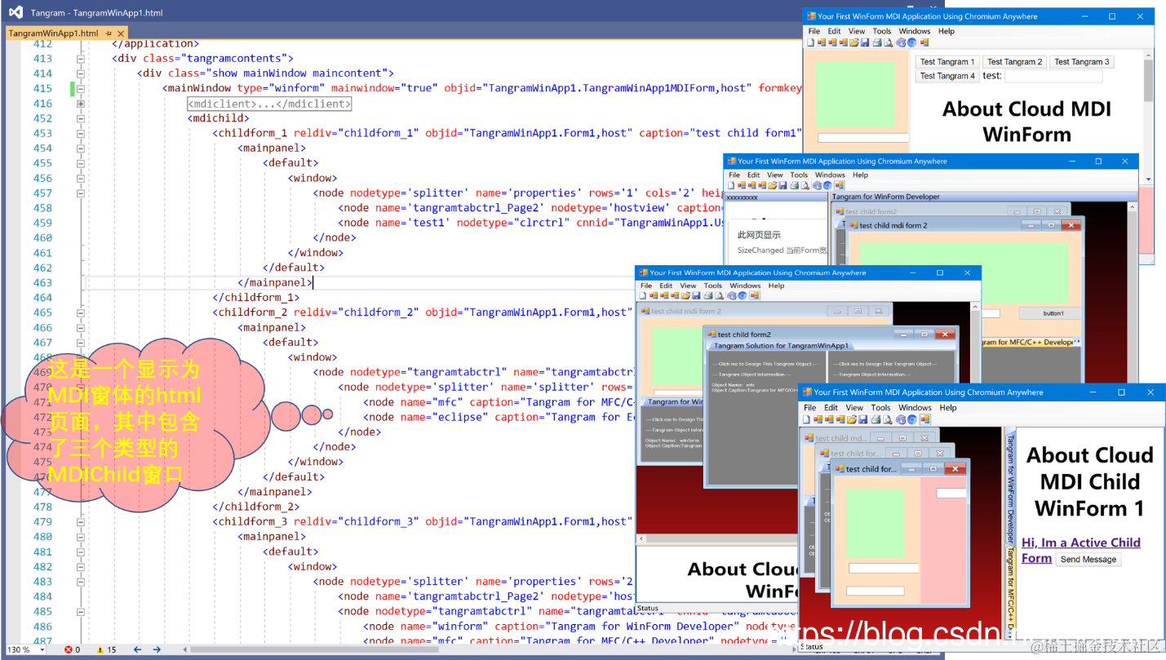This screenshot has height=660, width=1166.
Task: Open Edit menu in window showing test child form2
Action: [666, 286]
